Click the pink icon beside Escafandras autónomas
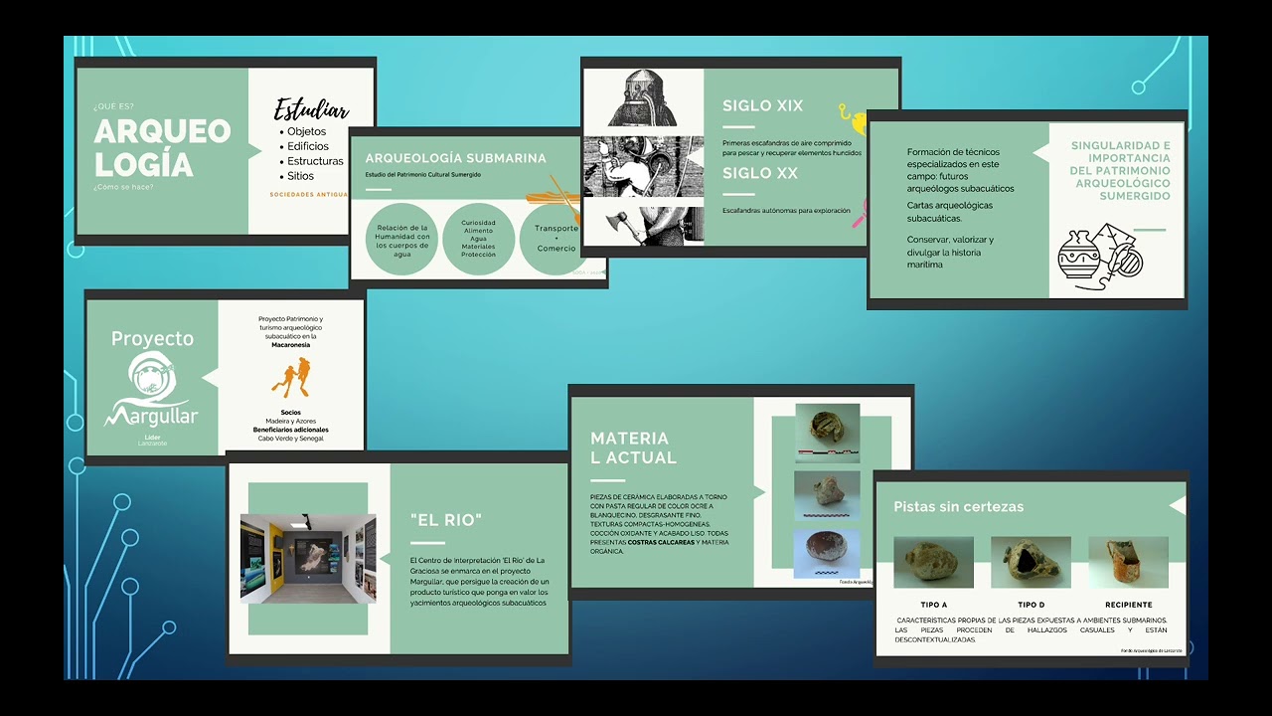 click(x=861, y=213)
